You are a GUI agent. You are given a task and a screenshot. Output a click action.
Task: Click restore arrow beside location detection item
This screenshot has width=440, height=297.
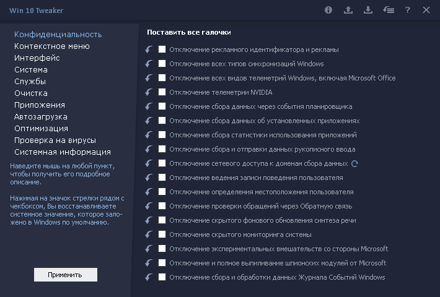[x=149, y=192]
